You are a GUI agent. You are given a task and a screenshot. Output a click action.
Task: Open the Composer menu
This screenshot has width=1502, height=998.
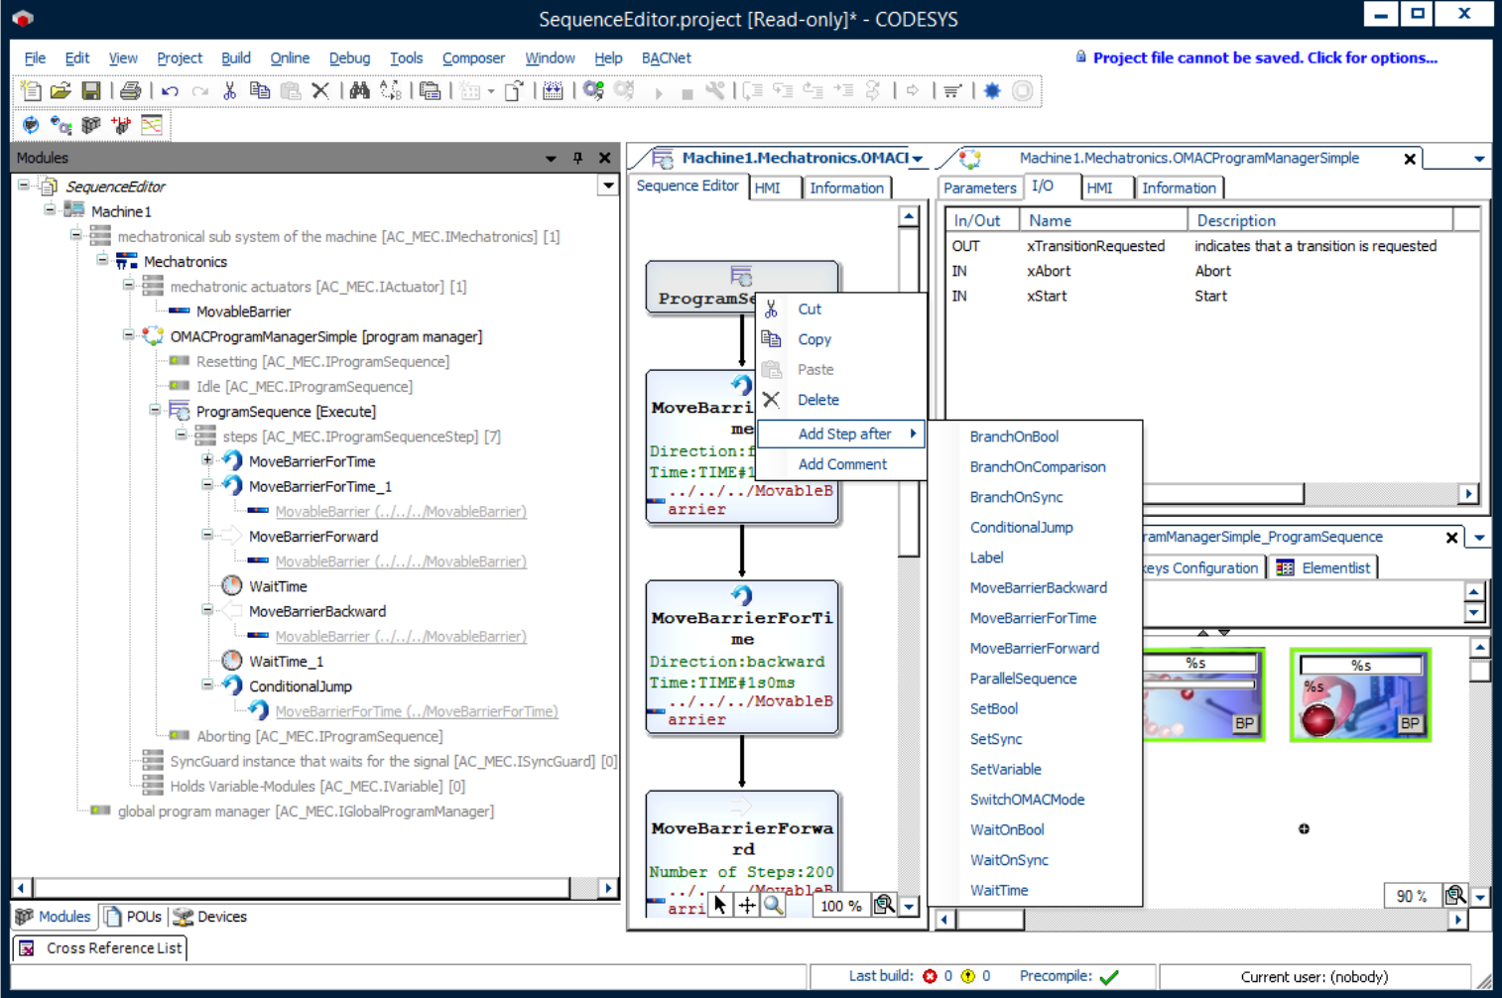[x=473, y=58]
